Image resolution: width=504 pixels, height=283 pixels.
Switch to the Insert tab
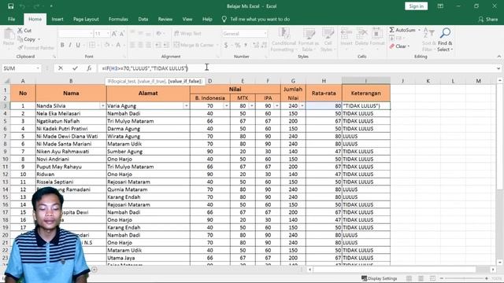pos(57,19)
